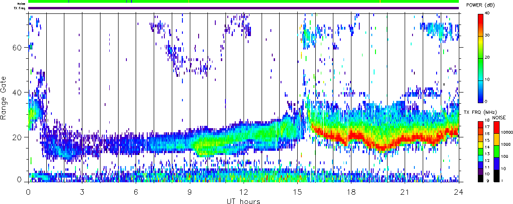The height and width of the screenshot is (204, 513).
Task: Click the '60' tick on Range Gate axis
Action: coord(17,47)
